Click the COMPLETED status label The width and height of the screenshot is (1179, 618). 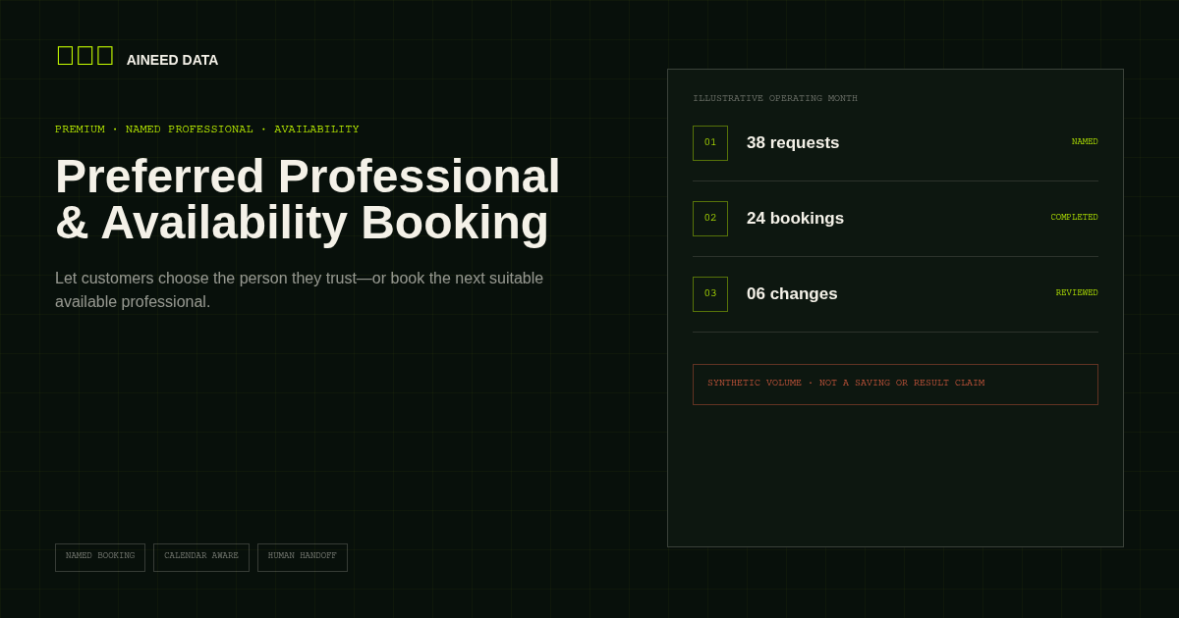pos(1074,218)
